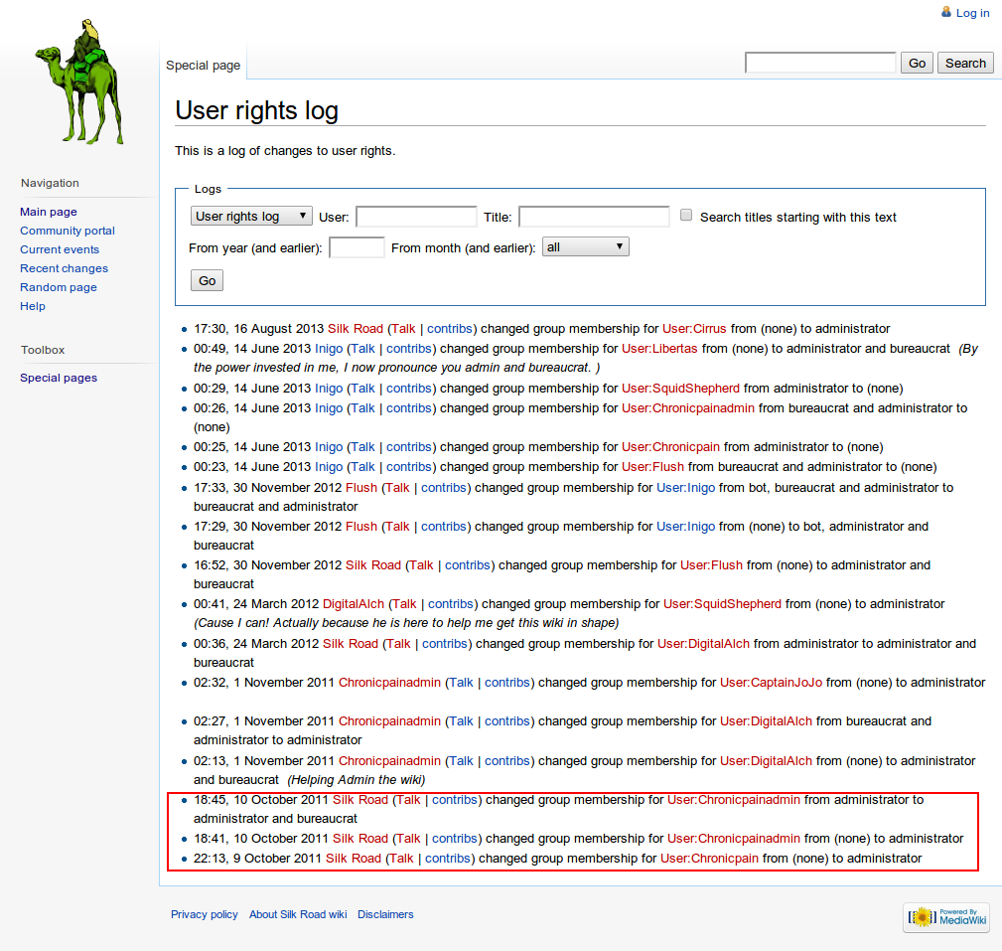Open contribs link in 18:41, 10 October entry
The image size is (1002, 951).
[x=455, y=839]
